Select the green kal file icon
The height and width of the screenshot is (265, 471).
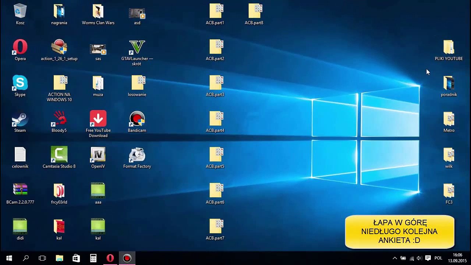98,226
